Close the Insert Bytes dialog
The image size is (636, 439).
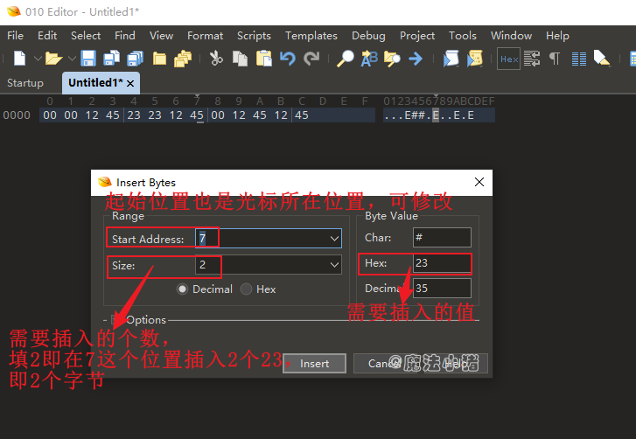tap(479, 182)
